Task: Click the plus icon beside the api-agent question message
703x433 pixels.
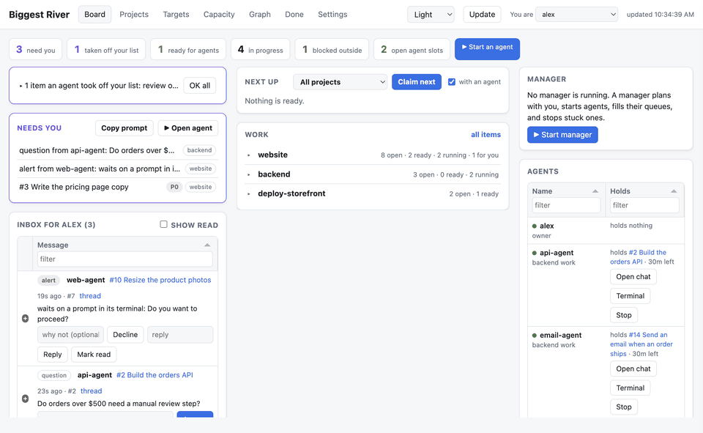Action: click(x=25, y=399)
